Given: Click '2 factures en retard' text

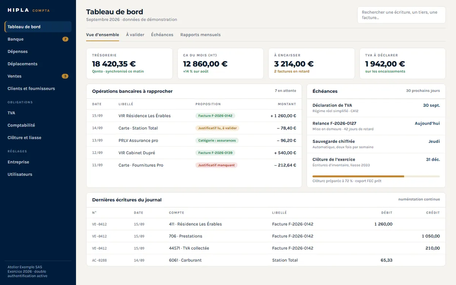Looking at the screenshot, I should tap(292, 71).
